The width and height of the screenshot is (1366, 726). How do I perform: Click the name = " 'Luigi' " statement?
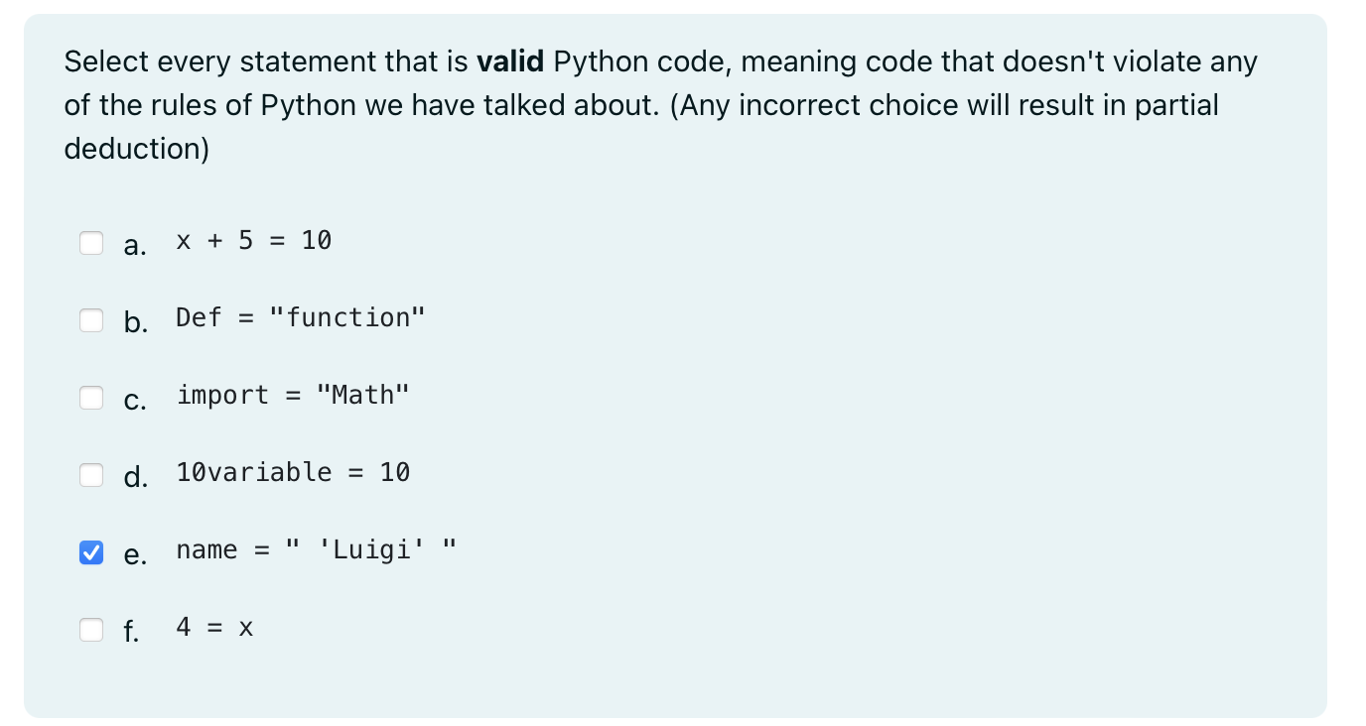tap(316, 549)
